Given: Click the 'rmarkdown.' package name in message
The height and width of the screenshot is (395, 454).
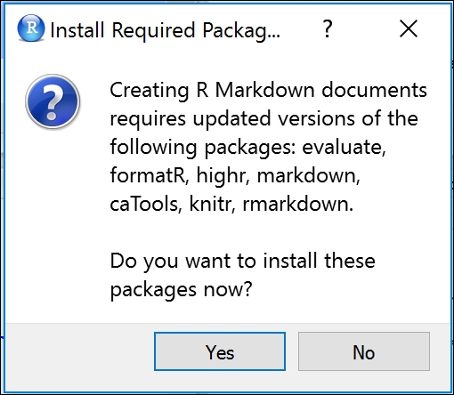Looking at the screenshot, I should coord(298,204).
